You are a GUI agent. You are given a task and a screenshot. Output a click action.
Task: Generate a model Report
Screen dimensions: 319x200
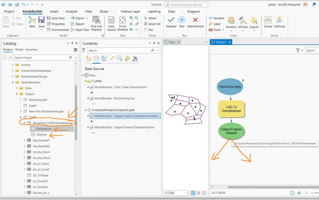[78, 24]
